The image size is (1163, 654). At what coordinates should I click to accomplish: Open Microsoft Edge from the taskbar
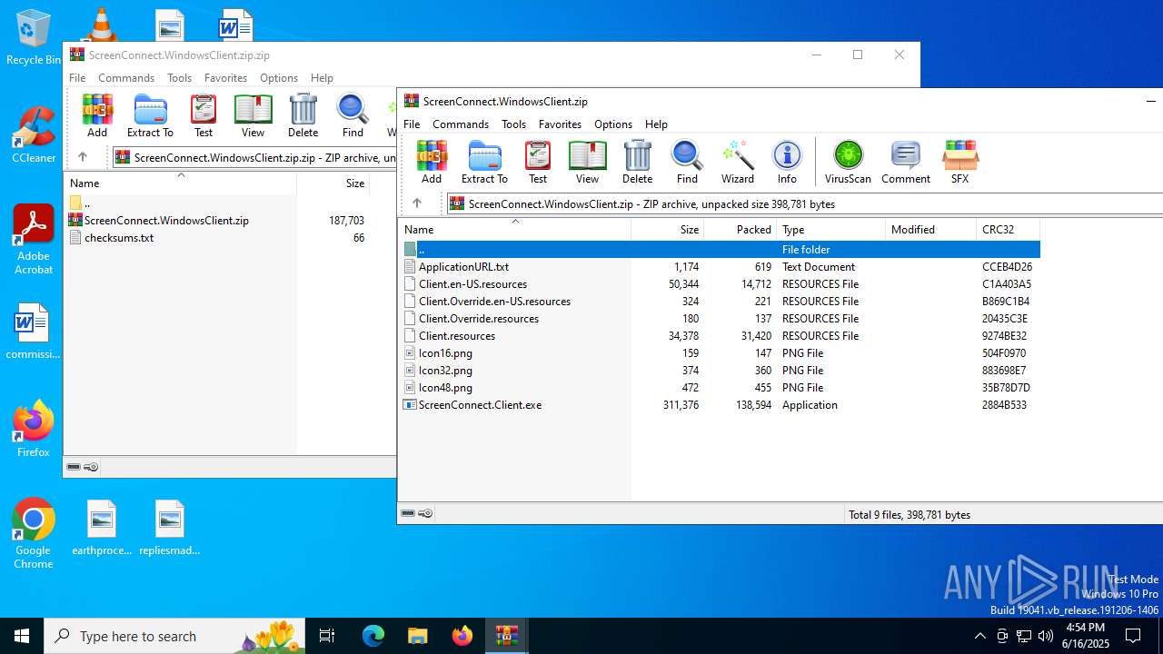373,636
